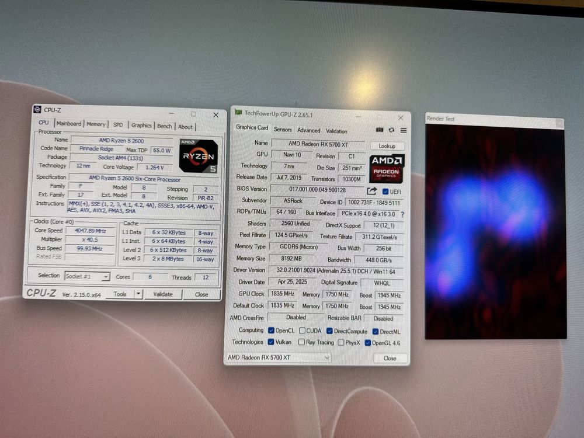
Task: Click the BIOS export share icon
Action: click(x=371, y=191)
